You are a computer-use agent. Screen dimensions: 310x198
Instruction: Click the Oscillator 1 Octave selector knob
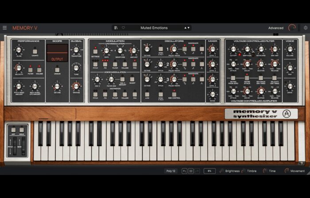(x=147, y=49)
